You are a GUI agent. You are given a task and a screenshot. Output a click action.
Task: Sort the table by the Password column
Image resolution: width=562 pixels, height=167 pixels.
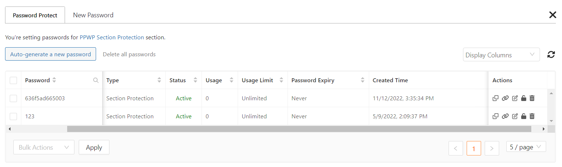[54, 80]
